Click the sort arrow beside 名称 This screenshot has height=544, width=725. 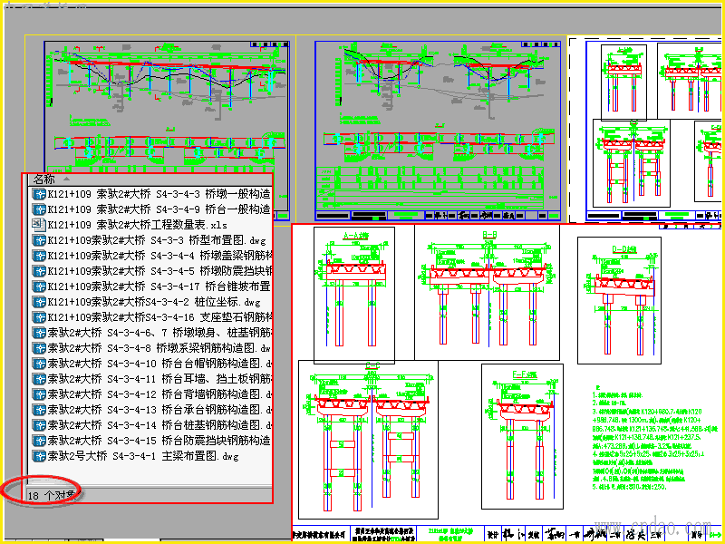pos(66,179)
